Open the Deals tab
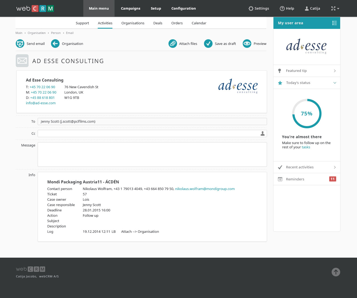Screen dimensions: 357x298 pos(158,23)
